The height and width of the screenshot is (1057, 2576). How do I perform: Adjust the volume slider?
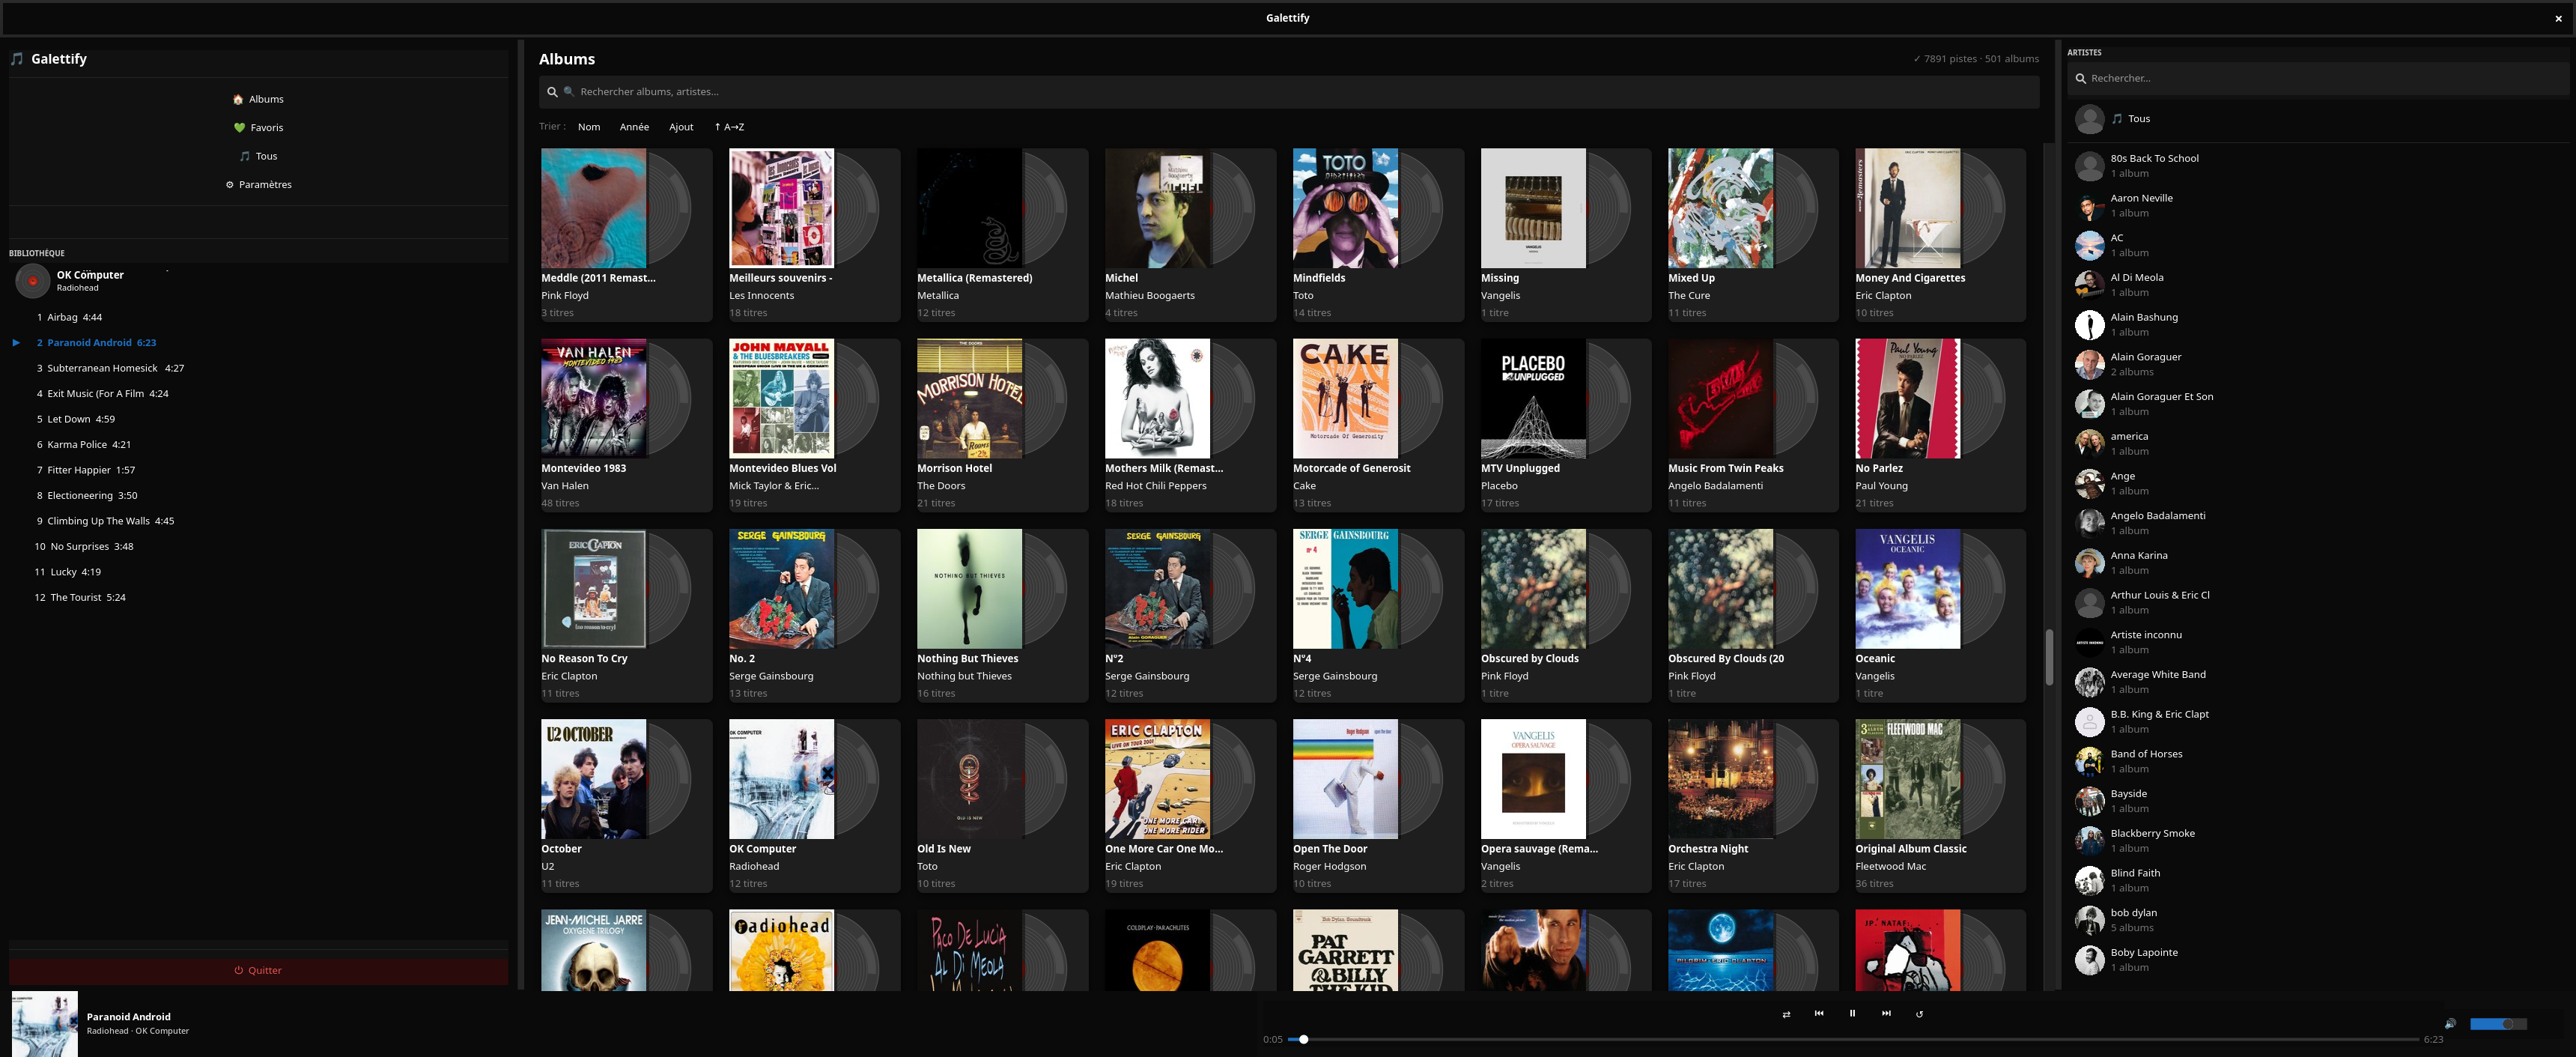[2498, 1024]
